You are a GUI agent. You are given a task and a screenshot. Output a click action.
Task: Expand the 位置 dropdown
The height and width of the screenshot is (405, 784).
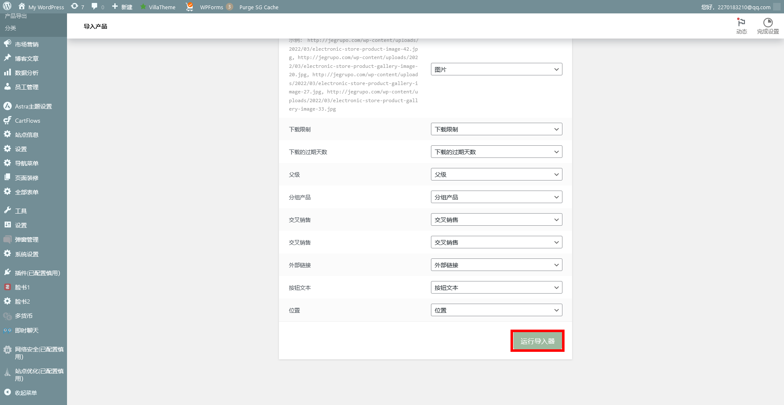point(496,310)
